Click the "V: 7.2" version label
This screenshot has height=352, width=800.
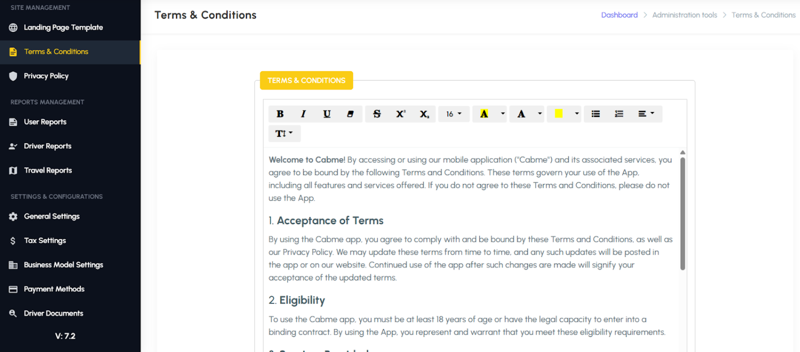coord(65,336)
